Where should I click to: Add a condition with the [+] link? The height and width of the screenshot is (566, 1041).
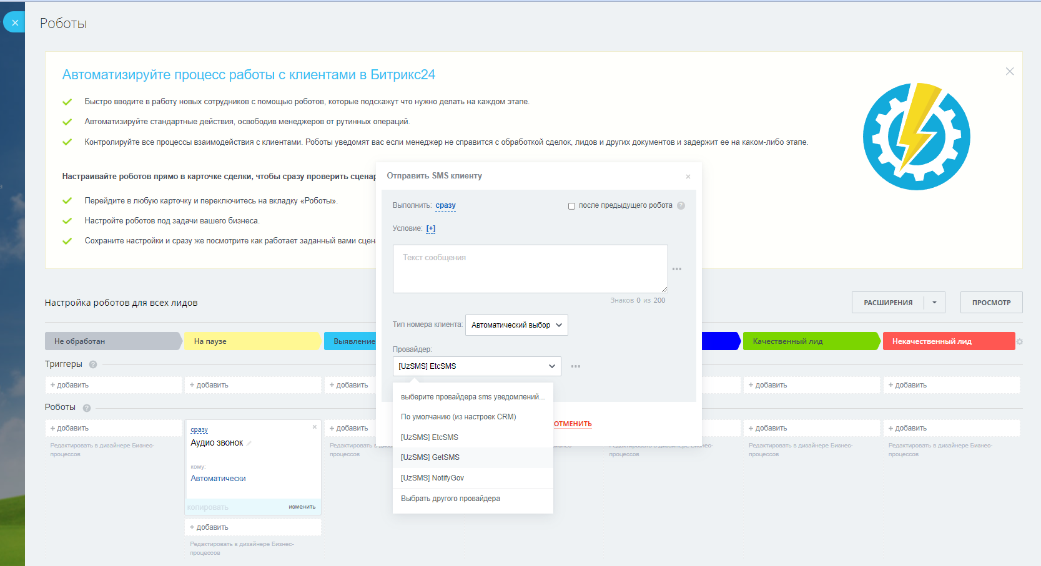pyautogui.click(x=431, y=228)
